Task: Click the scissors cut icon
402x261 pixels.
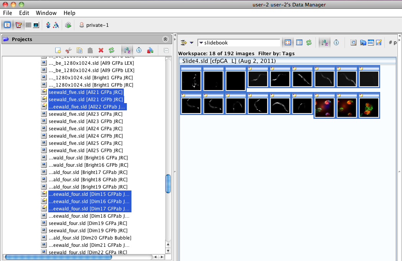Action: 69,50
